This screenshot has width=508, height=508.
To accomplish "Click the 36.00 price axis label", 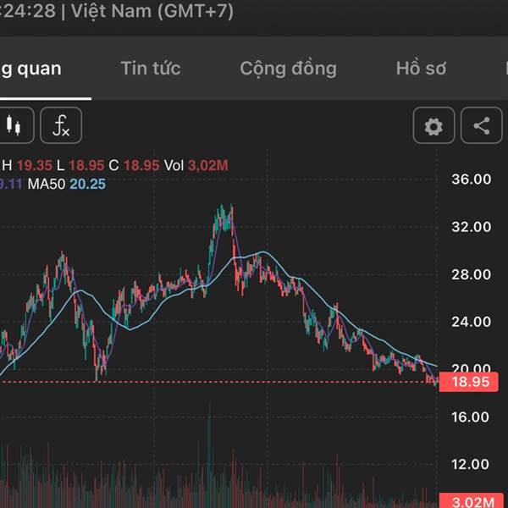I will [x=472, y=179].
